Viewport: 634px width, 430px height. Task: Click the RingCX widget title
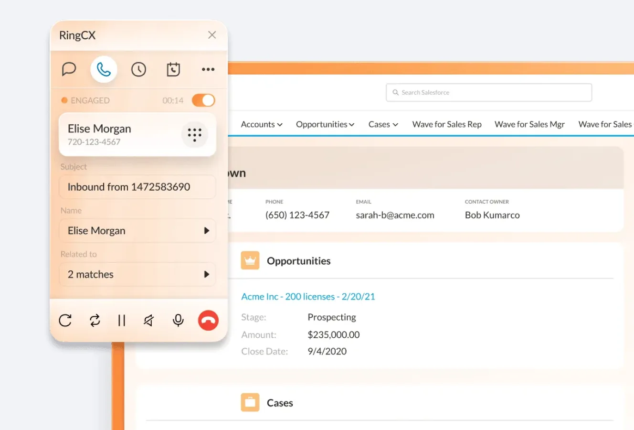[x=77, y=35]
